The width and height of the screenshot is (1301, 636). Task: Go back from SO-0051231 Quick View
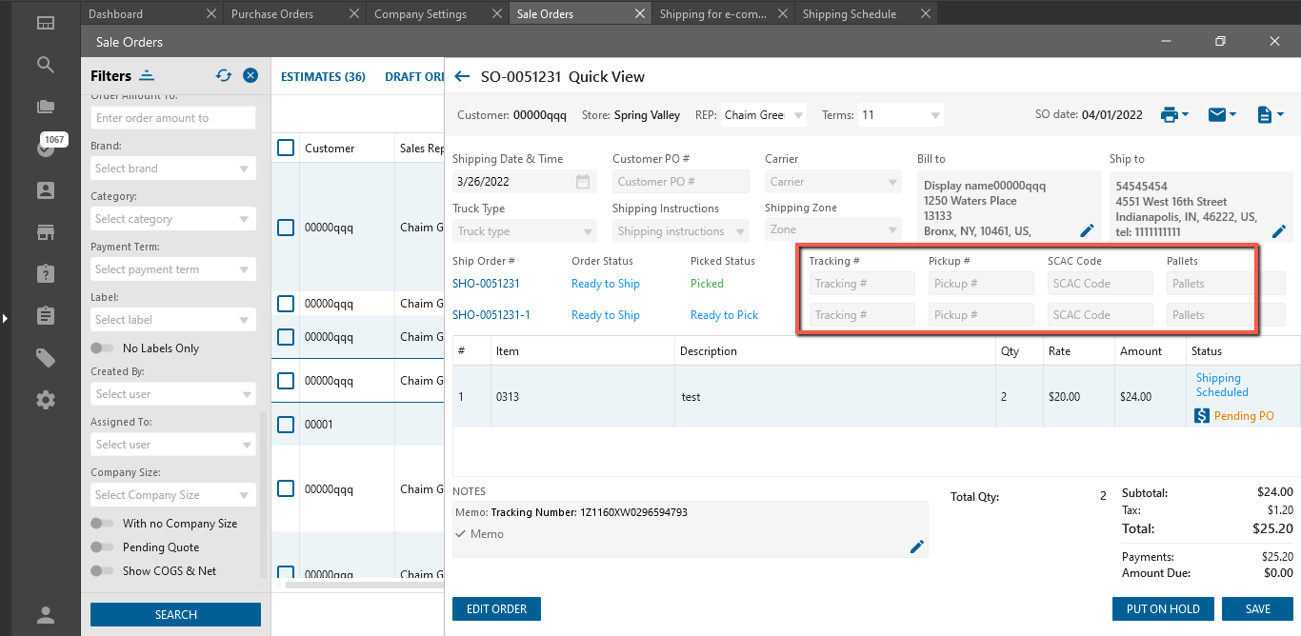[x=463, y=77]
